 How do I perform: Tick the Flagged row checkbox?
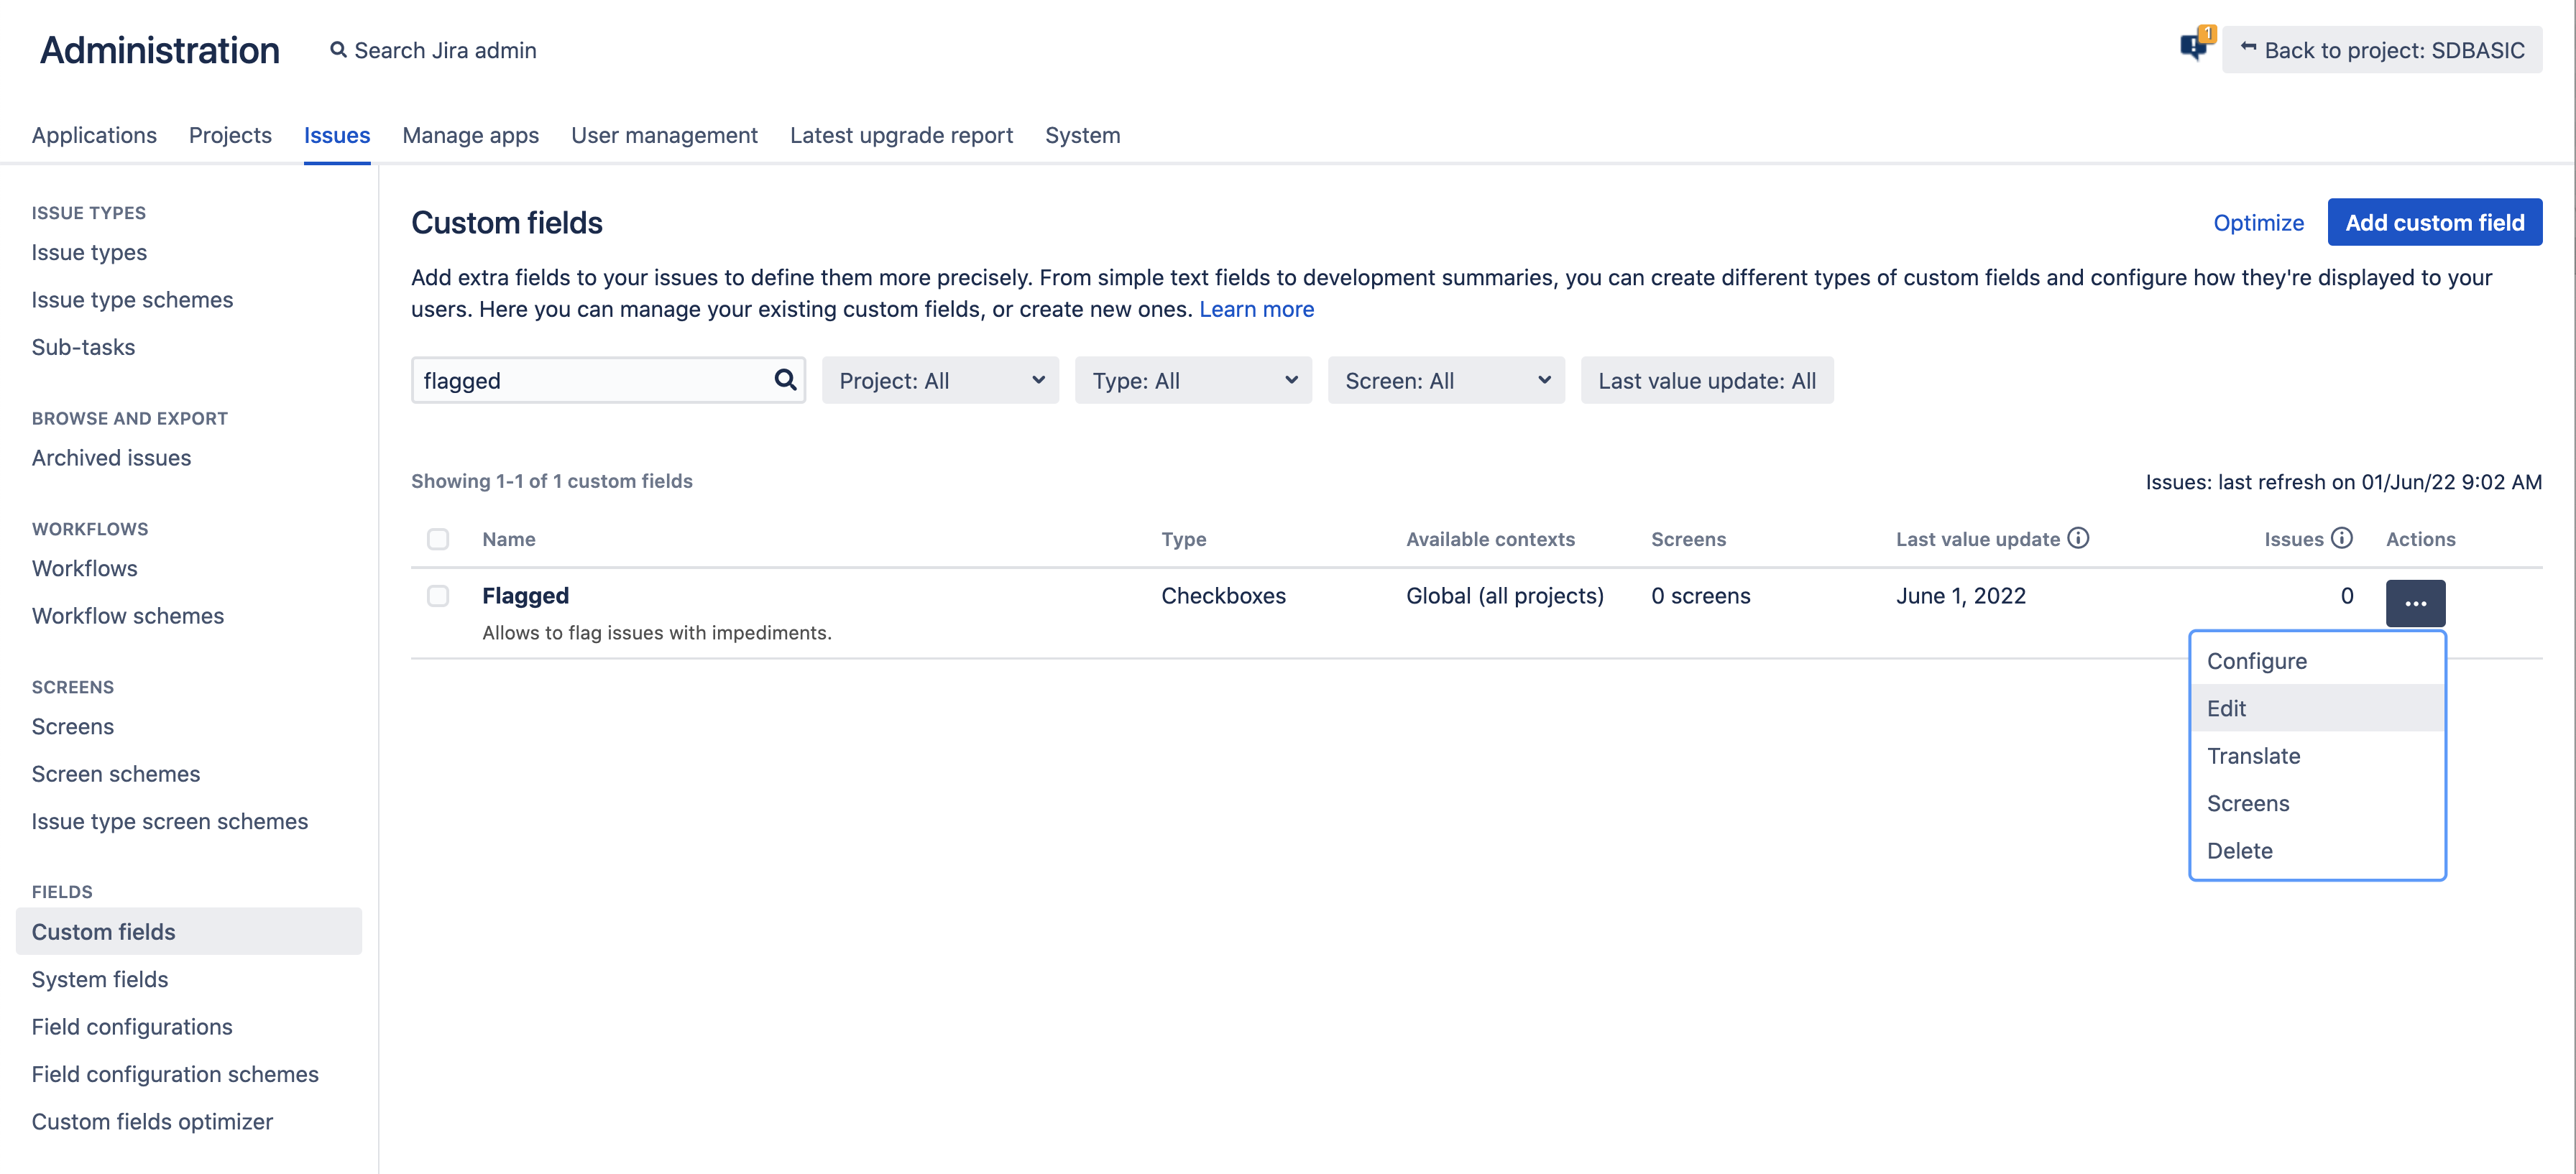pos(438,596)
